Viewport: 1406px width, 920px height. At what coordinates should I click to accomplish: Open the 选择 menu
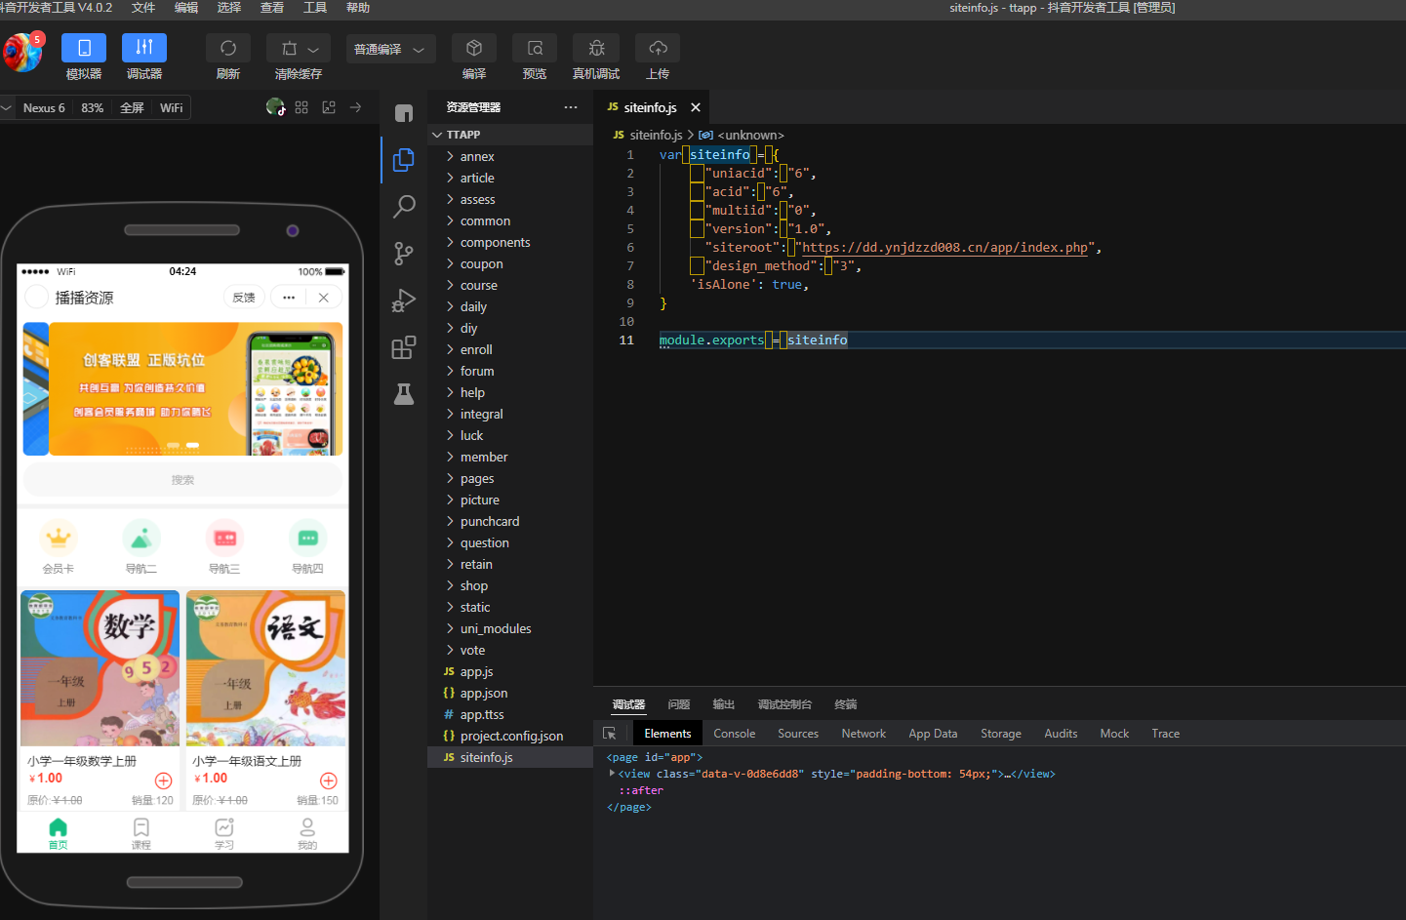229,8
